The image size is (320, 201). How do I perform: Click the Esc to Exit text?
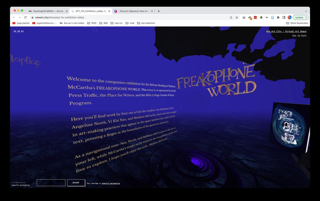point(300,36)
